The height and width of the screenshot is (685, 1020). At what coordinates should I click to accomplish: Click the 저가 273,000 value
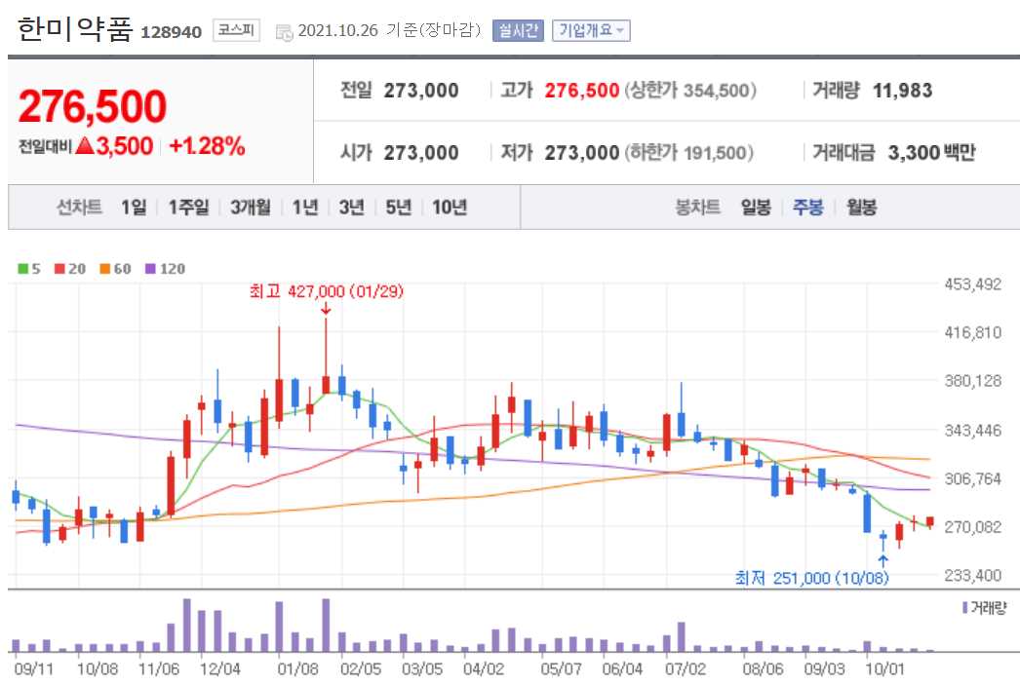tap(581, 153)
